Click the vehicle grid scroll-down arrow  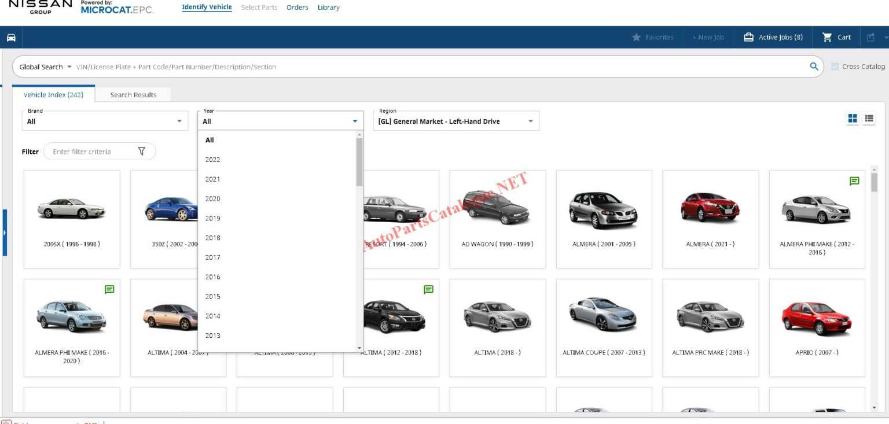click(x=874, y=408)
